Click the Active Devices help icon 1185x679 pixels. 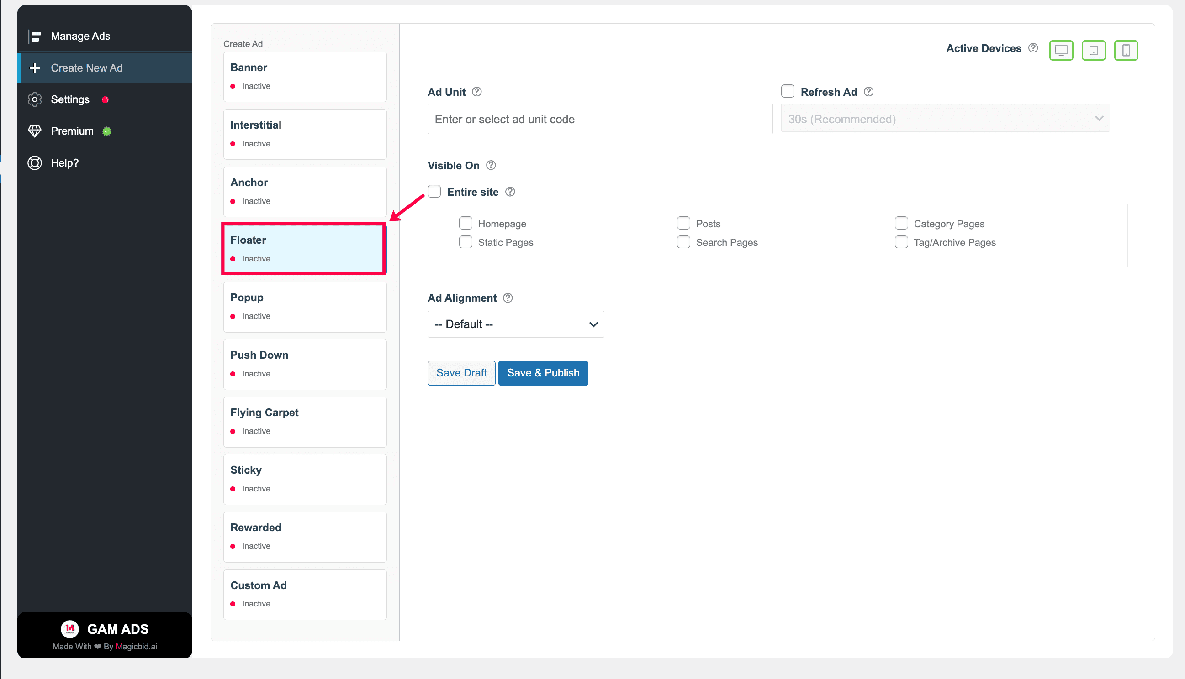coord(1033,48)
